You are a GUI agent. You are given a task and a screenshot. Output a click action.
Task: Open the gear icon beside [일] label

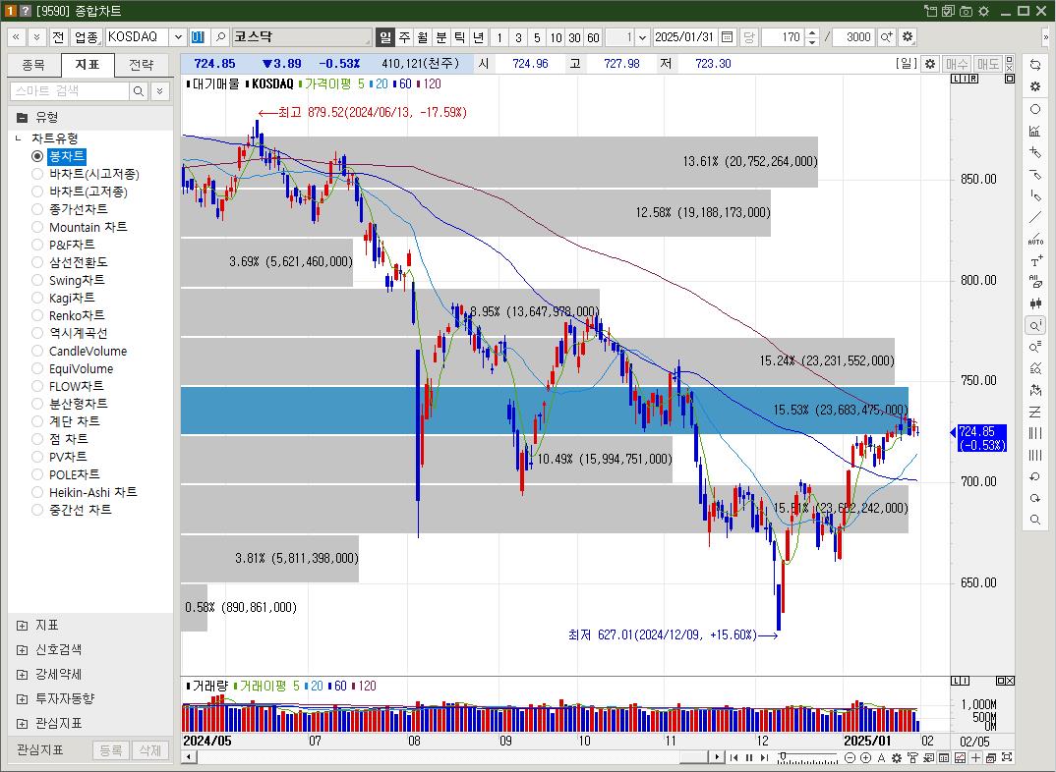tap(929, 64)
